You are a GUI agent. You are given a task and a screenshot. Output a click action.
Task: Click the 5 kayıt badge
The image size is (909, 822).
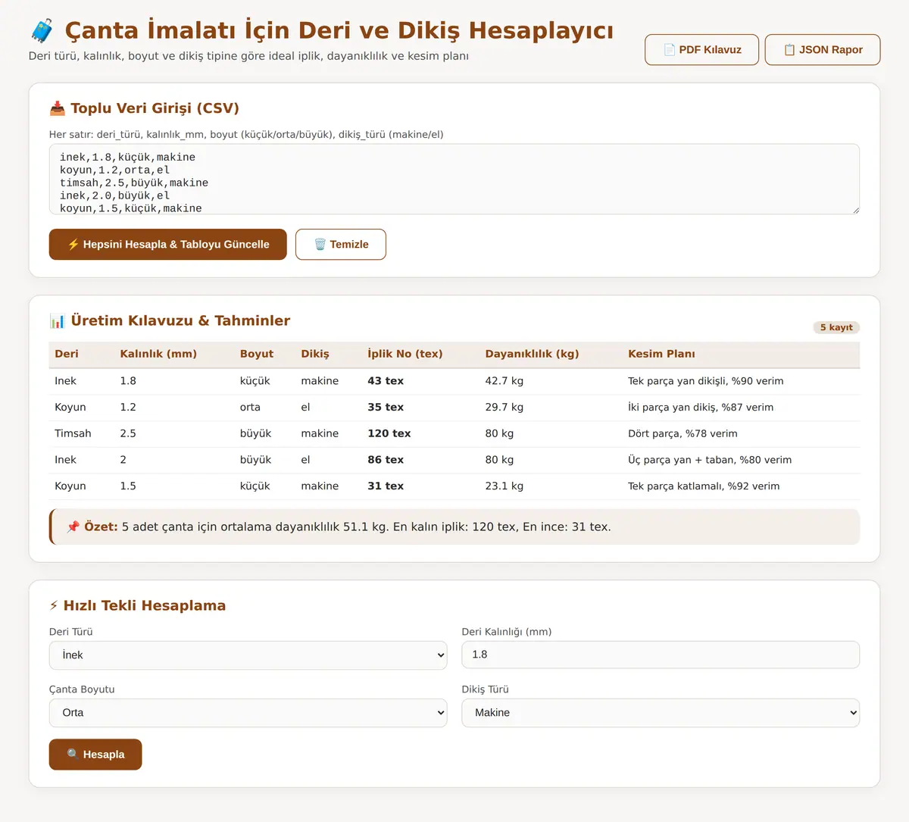tap(836, 327)
